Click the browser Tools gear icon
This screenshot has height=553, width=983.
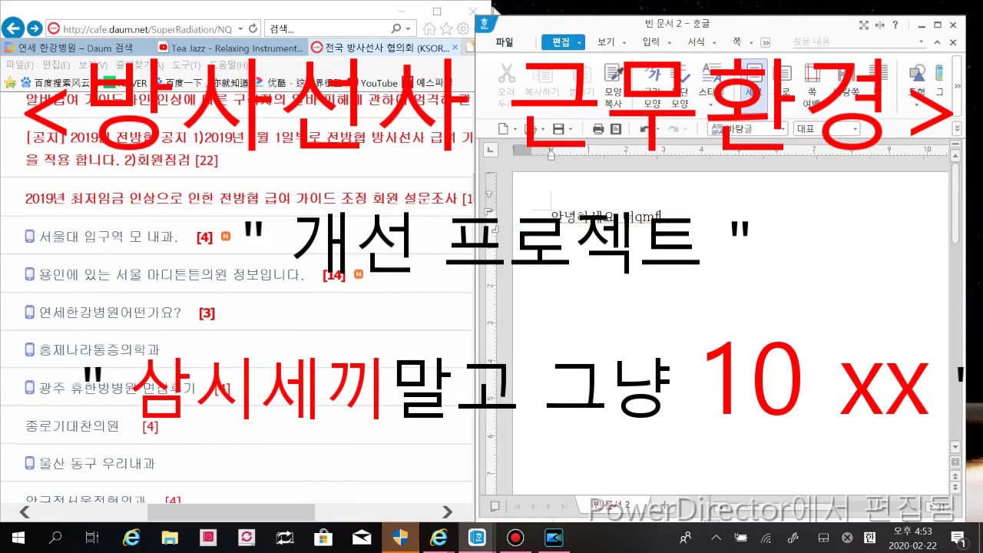coord(463,28)
